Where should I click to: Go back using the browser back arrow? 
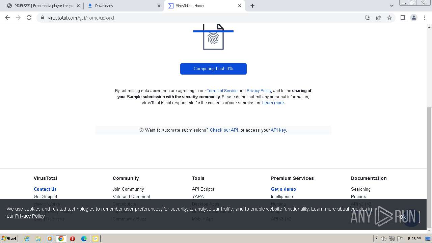tap(7, 18)
